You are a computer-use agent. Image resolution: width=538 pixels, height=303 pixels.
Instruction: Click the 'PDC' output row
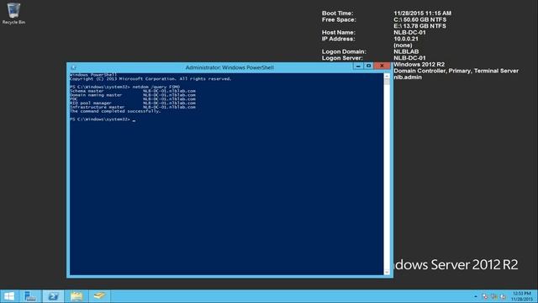coord(133,99)
